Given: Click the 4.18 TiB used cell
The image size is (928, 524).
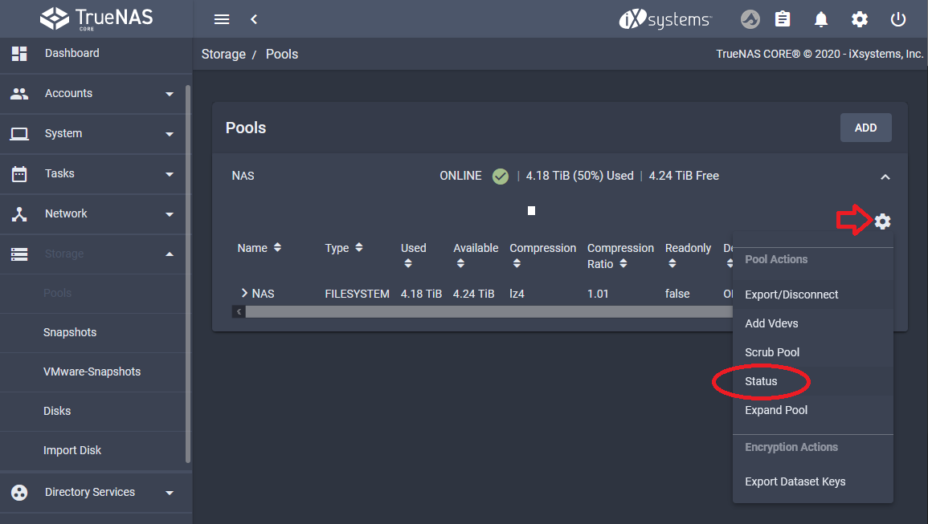Looking at the screenshot, I should coord(421,294).
